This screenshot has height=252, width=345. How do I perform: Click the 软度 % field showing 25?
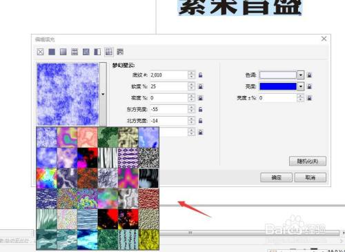tap(169, 86)
